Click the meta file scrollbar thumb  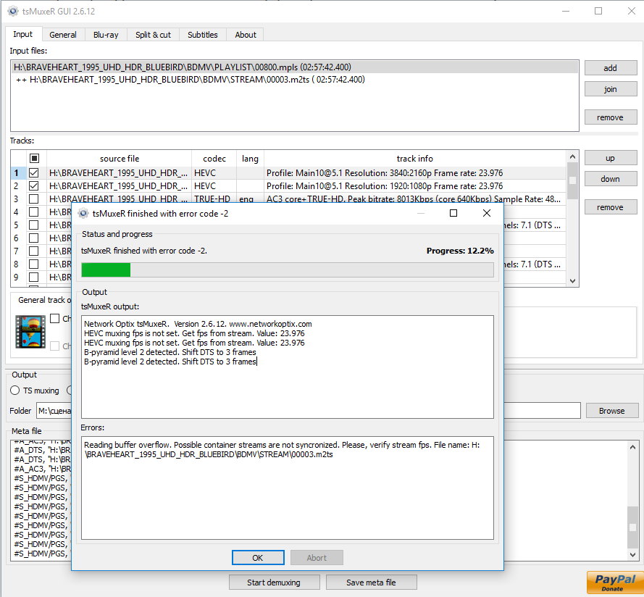[x=632, y=527]
